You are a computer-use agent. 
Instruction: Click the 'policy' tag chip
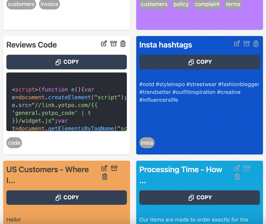tap(181, 4)
